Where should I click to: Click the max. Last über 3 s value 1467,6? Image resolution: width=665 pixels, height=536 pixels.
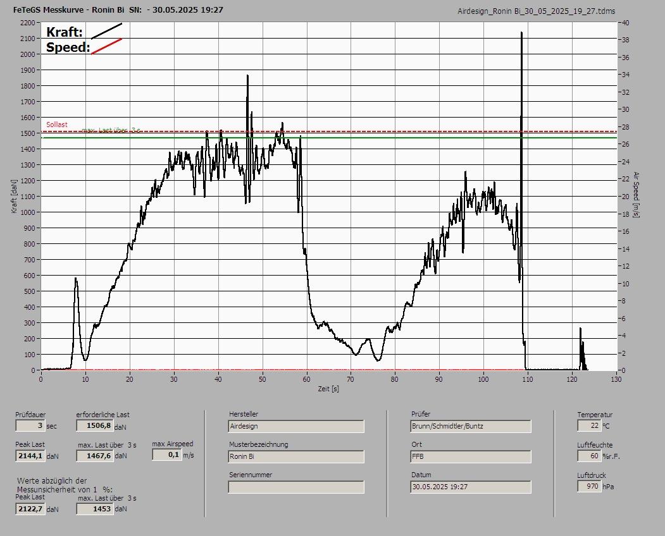[x=95, y=456]
